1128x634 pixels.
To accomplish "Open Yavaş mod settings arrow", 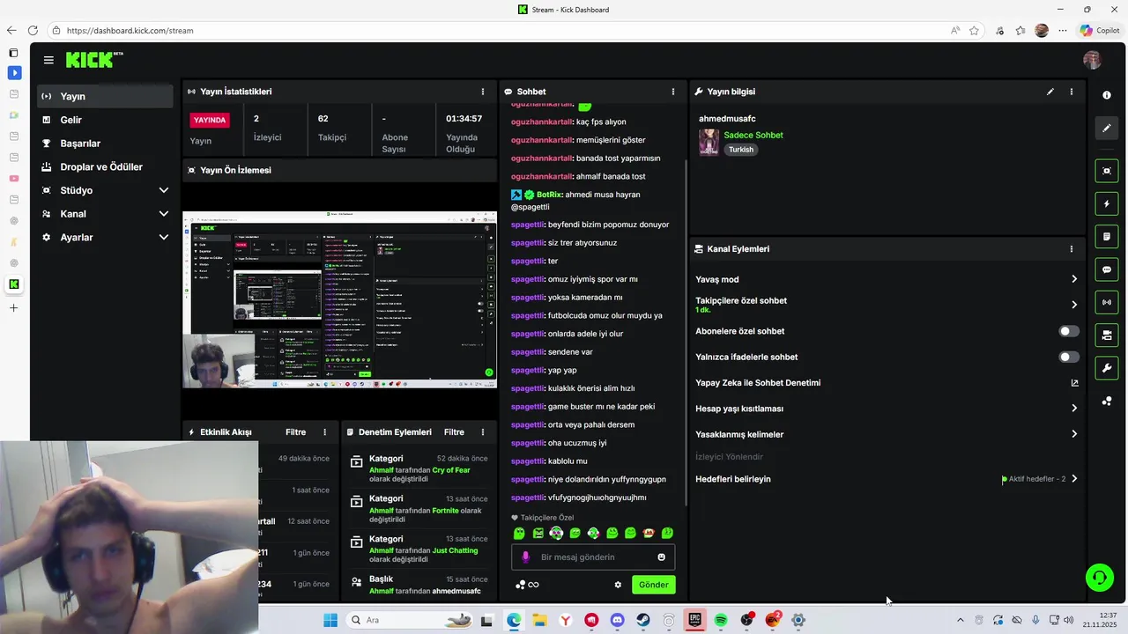I will point(1074,279).
